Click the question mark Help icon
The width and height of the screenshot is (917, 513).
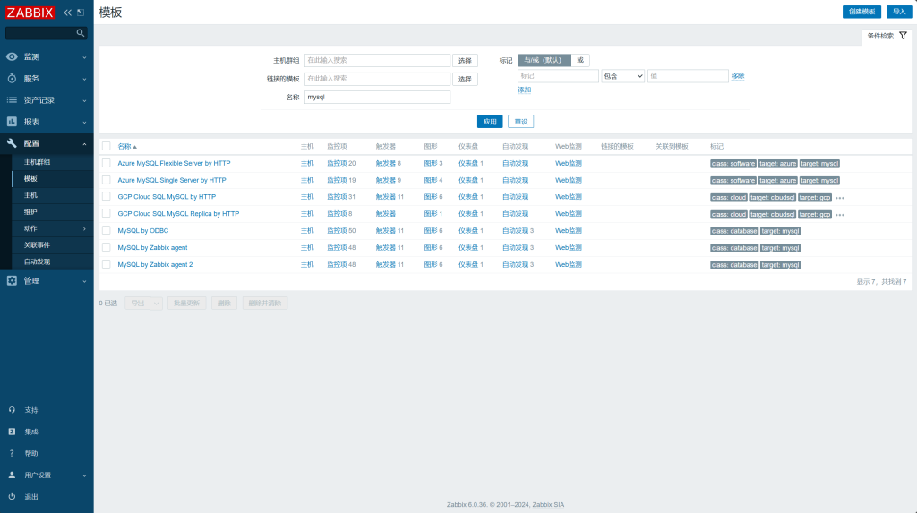(x=12, y=453)
